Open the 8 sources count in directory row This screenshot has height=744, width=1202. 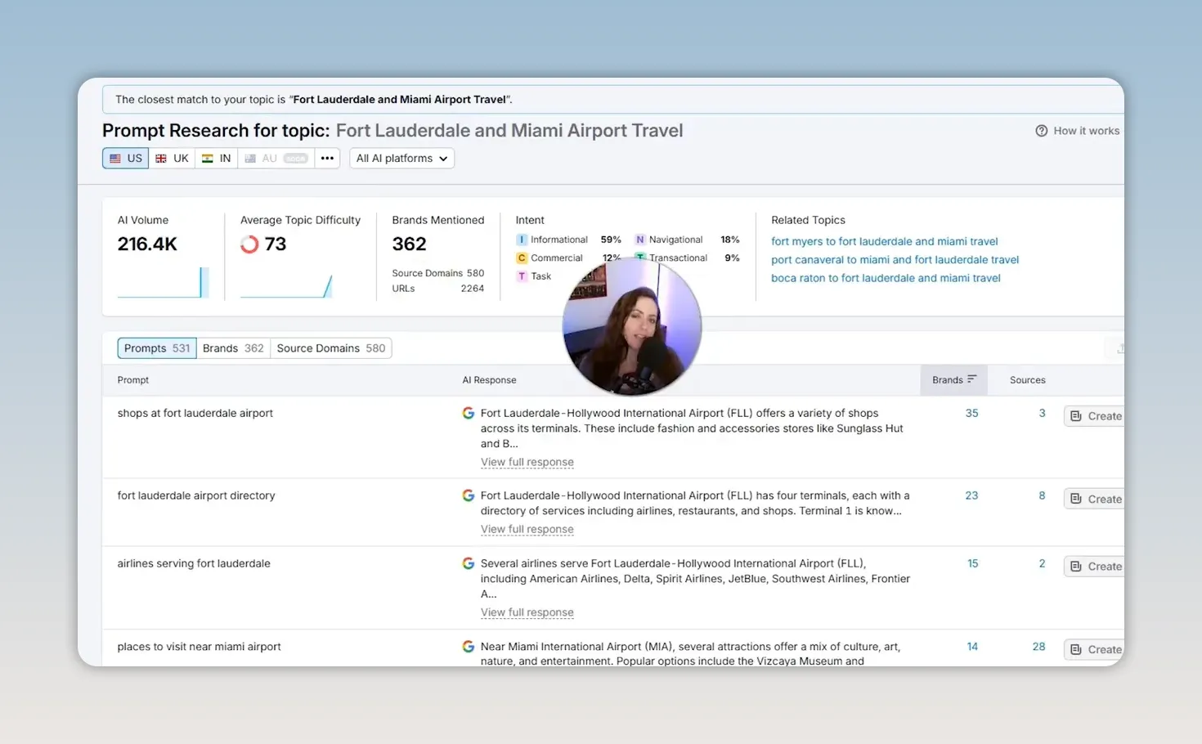[1042, 495]
